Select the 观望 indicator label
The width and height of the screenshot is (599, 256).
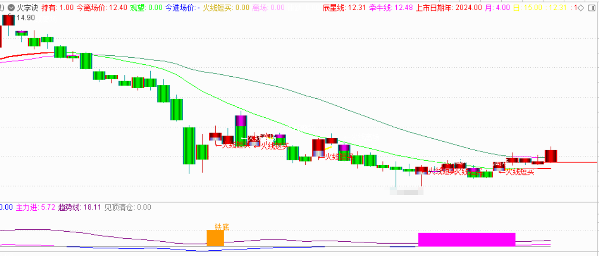pyautogui.click(x=139, y=8)
